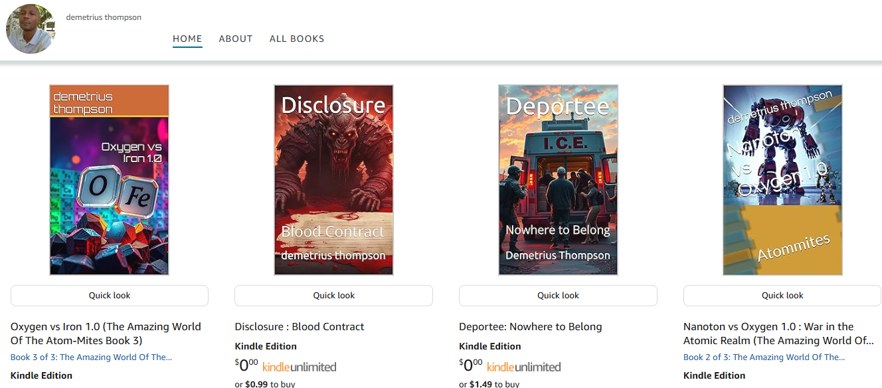Screen dimensions: 882x388
Task: Open the Book 3 of 3 series link
Action: coord(91,357)
